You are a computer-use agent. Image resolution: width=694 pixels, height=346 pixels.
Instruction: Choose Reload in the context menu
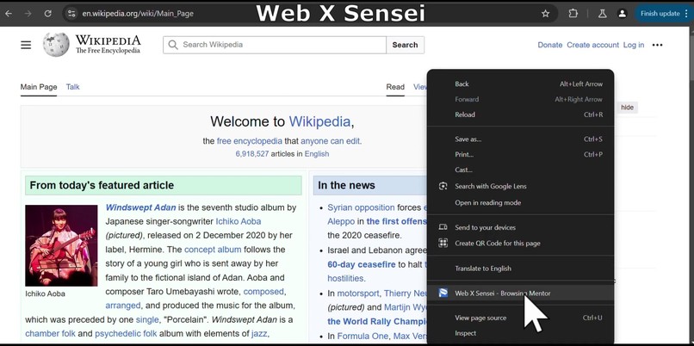(x=520, y=114)
